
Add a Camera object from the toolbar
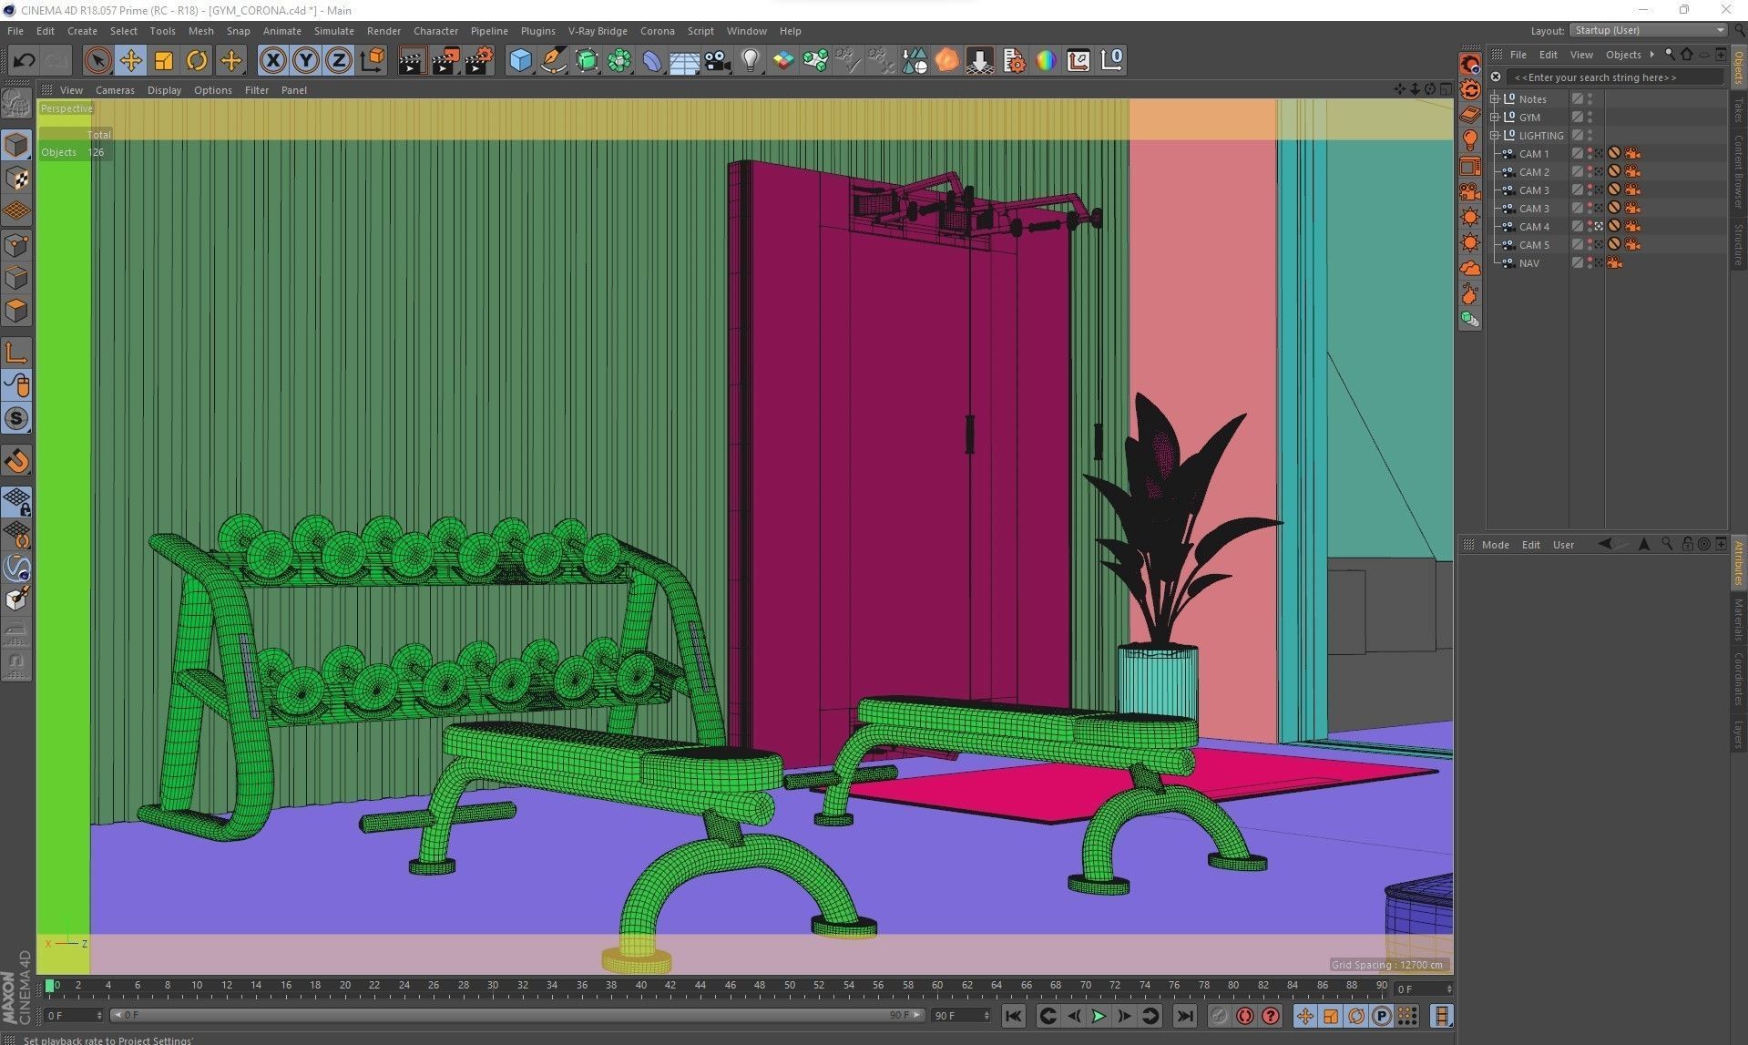click(x=718, y=61)
